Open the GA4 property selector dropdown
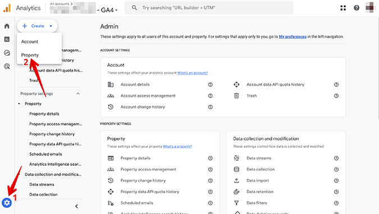 tap(109, 10)
